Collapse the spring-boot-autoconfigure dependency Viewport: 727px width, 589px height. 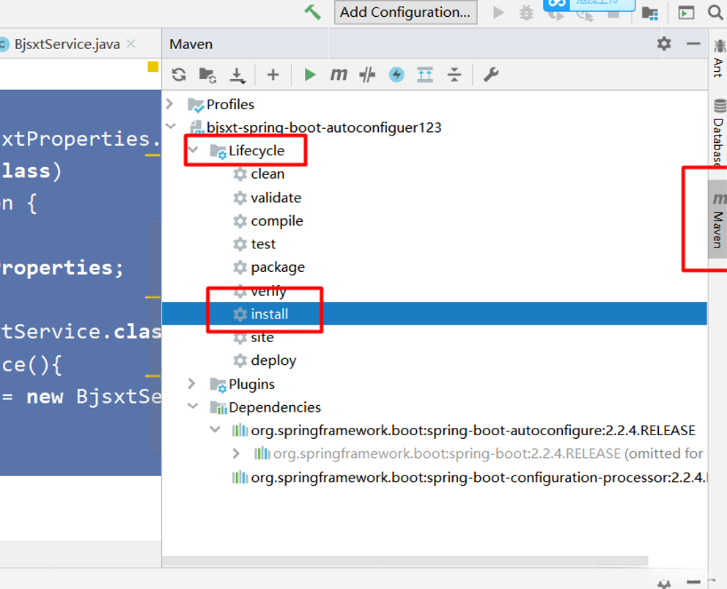tap(215, 429)
